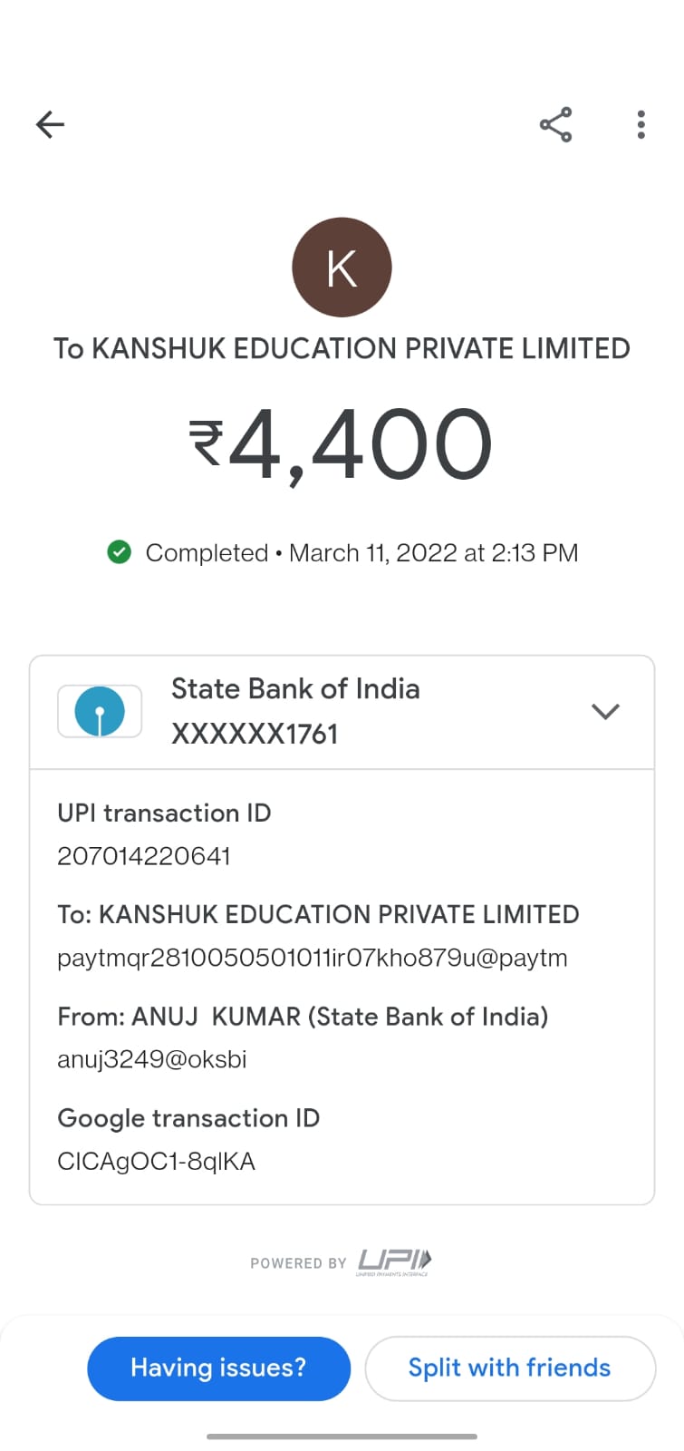
Task: Tap the Google transaction ID code
Action: pos(156,1162)
